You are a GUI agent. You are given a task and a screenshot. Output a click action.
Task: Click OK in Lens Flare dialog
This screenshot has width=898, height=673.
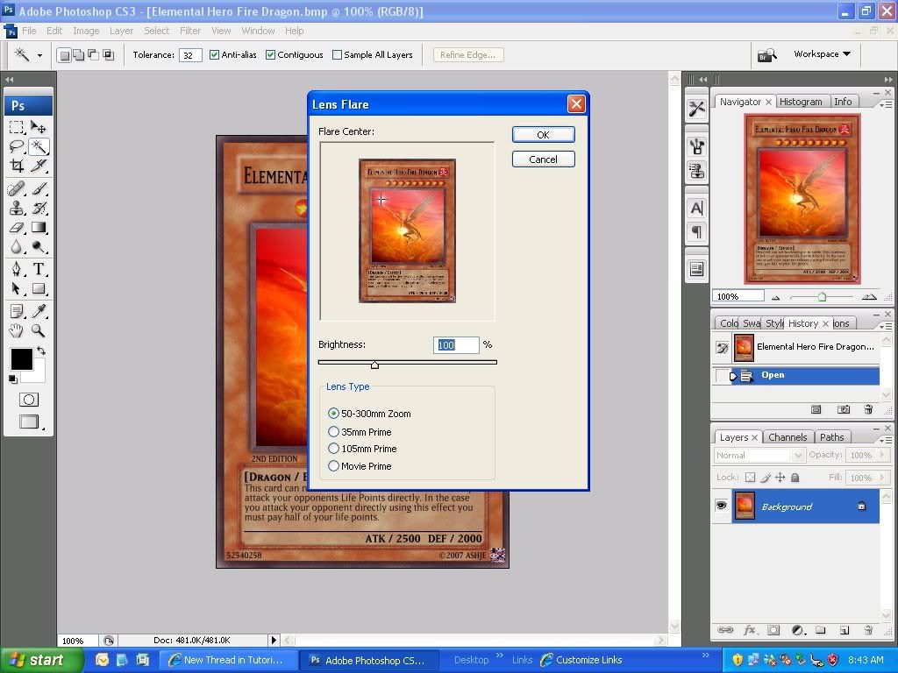(x=543, y=135)
